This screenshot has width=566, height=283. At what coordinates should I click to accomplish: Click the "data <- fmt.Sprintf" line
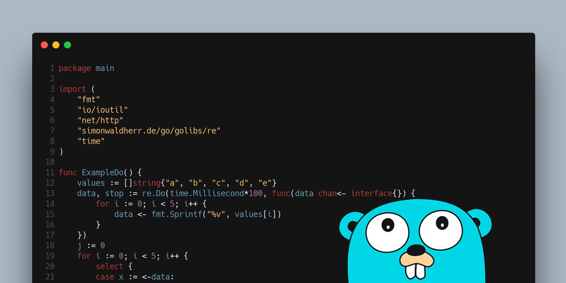click(198, 214)
